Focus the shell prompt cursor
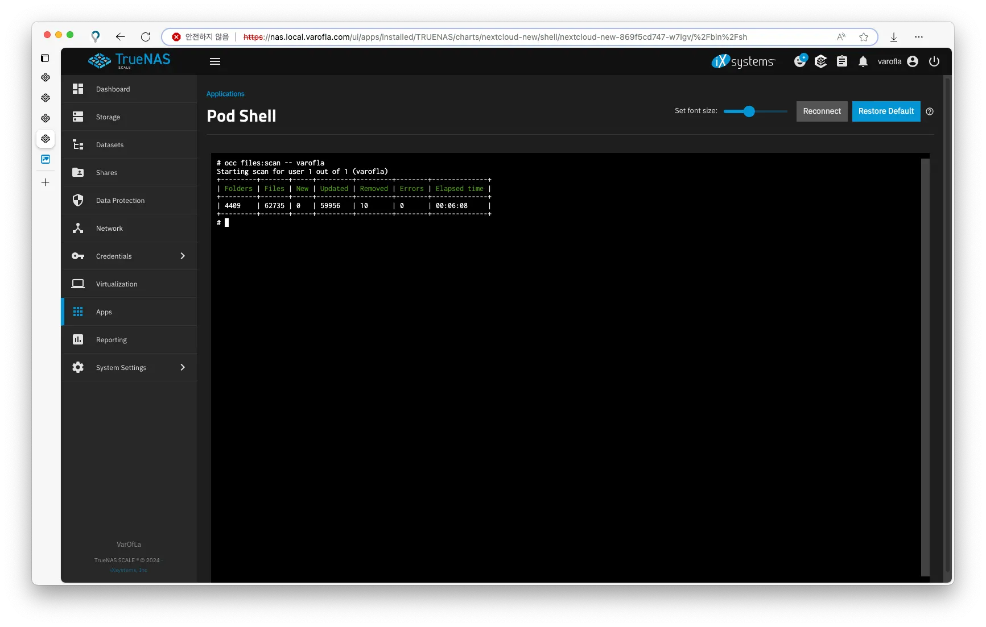 click(226, 223)
